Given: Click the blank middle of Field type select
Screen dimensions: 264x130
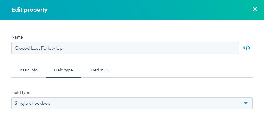Looking at the screenshot, I should pos(147,103).
